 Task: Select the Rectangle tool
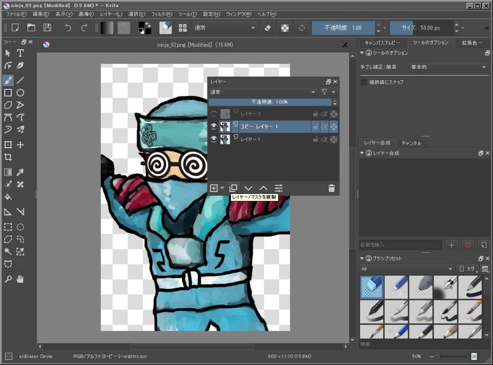click(8, 93)
